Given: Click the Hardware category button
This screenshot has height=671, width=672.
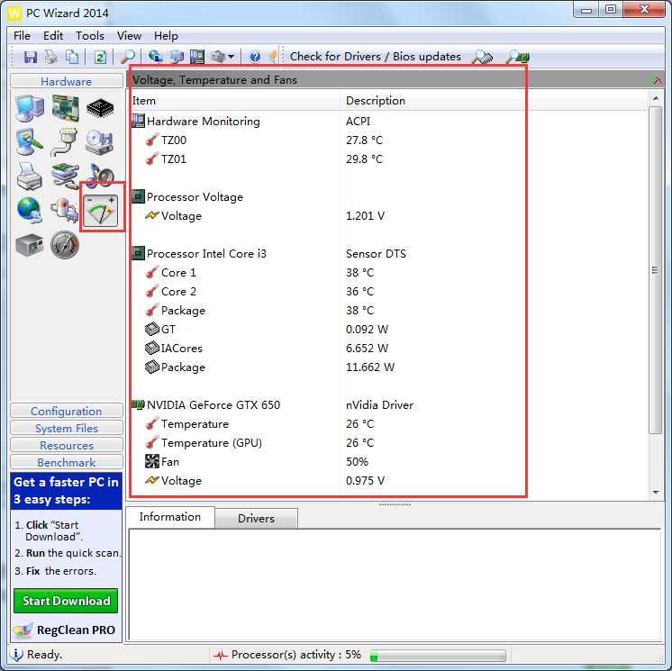Looking at the screenshot, I should pyautogui.click(x=67, y=81).
